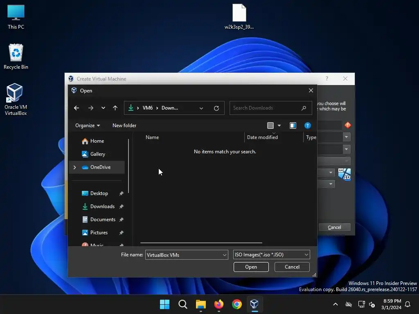The width and height of the screenshot is (419, 314).
Task: Click help in Create Virtual Machine titlebar
Action: coord(327,78)
